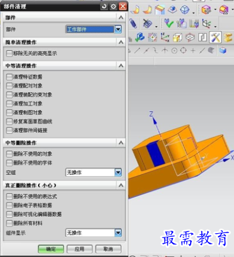The height and width of the screenshot is (257, 234).
Task: Open the 组件显示 dropdown set to 无操作
Action: pyautogui.click(x=93, y=233)
